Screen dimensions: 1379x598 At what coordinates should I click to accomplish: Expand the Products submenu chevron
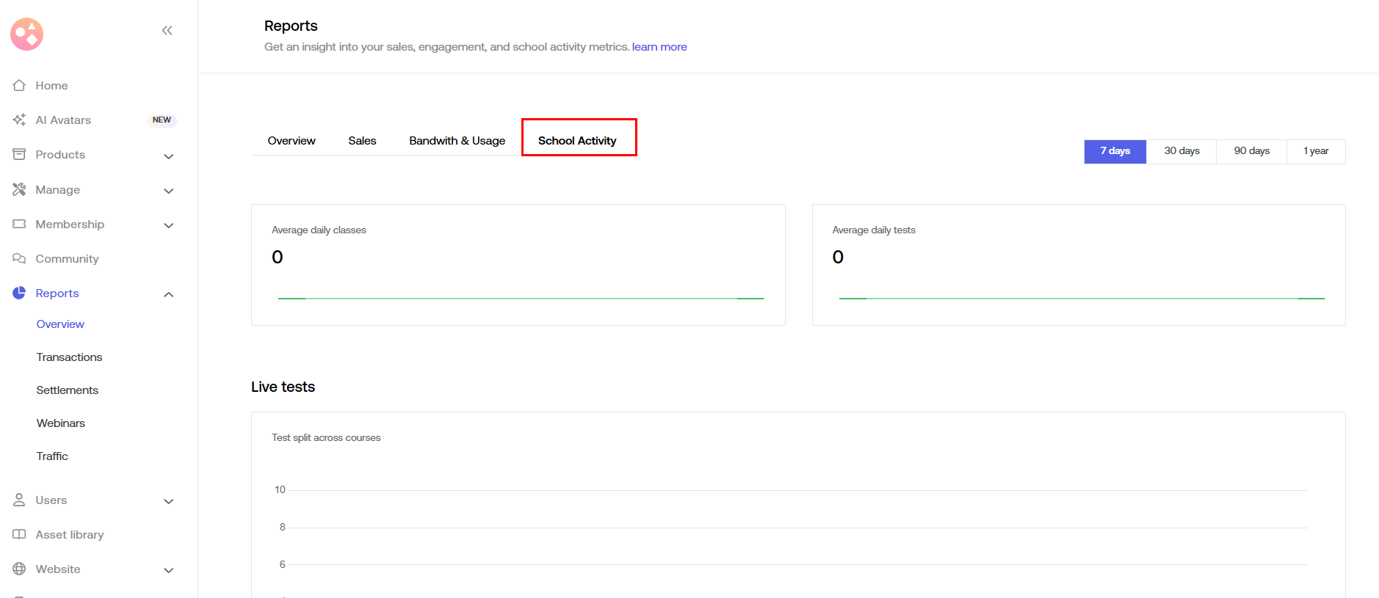[x=168, y=156]
